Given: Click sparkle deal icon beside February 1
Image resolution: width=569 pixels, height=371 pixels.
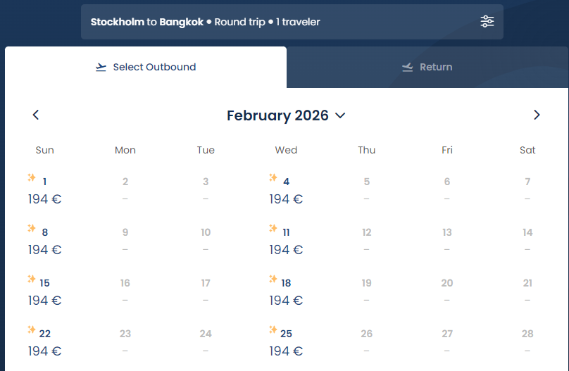Looking at the screenshot, I should coord(32,177).
